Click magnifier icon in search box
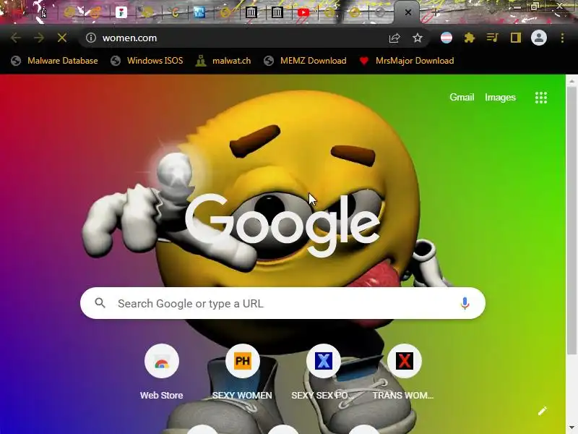 coord(100,303)
